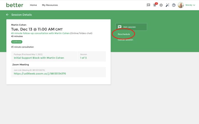
Task: Go to the Home menu item
Action: [x=33, y=5]
